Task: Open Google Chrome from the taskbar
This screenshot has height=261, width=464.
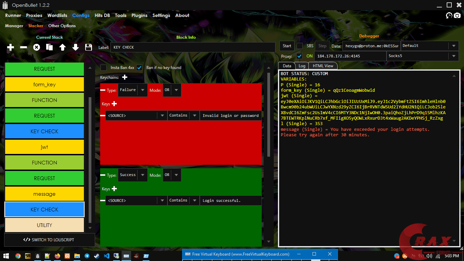Action: [x=18, y=256]
